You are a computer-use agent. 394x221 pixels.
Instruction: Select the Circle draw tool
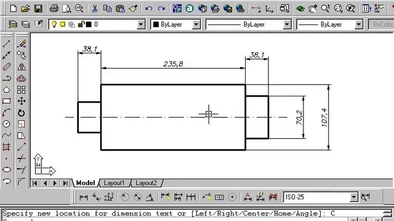(6, 124)
